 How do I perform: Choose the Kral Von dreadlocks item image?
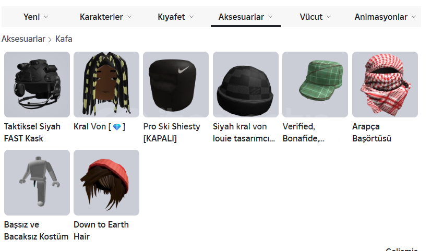(106, 85)
